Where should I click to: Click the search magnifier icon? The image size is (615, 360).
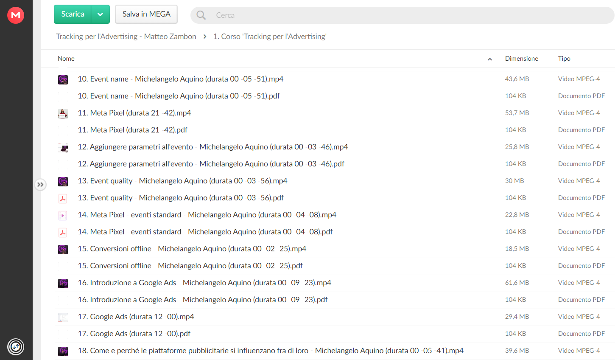pyautogui.click(x=201, y=15)
